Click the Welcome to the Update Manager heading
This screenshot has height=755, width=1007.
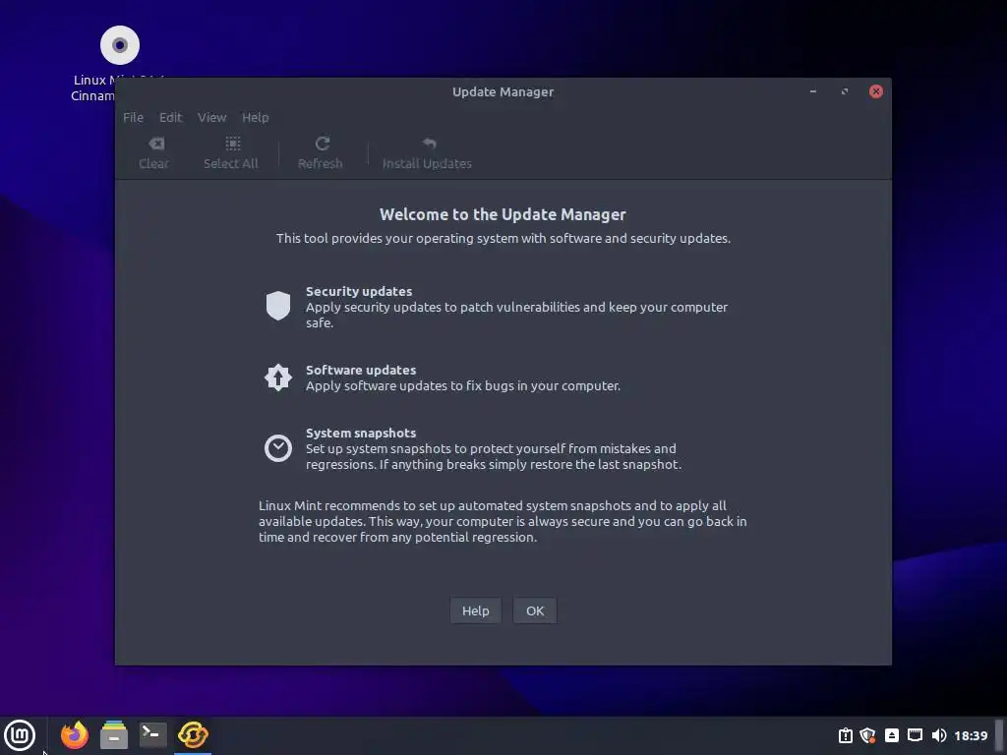503,214
